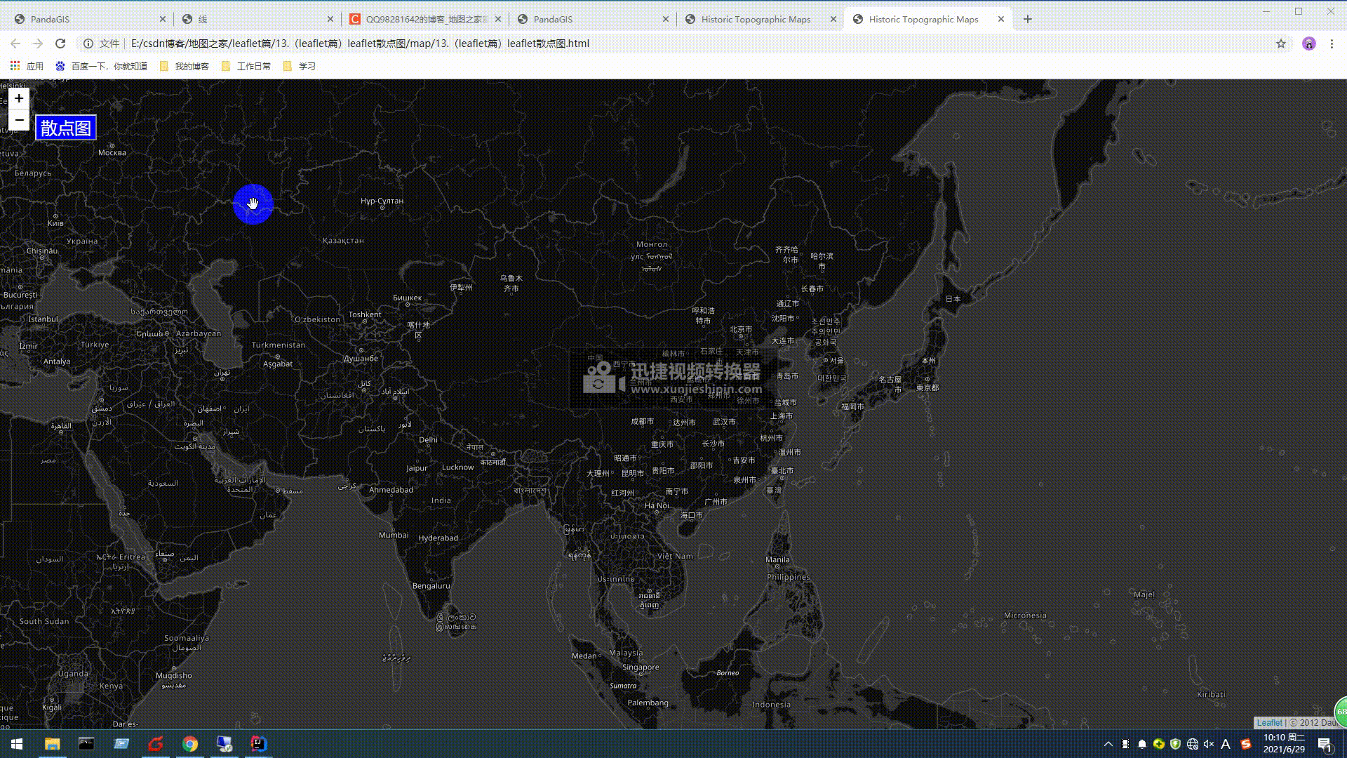
Task: Click the 散点图 scatter plot button
Action: pos(66,128)
